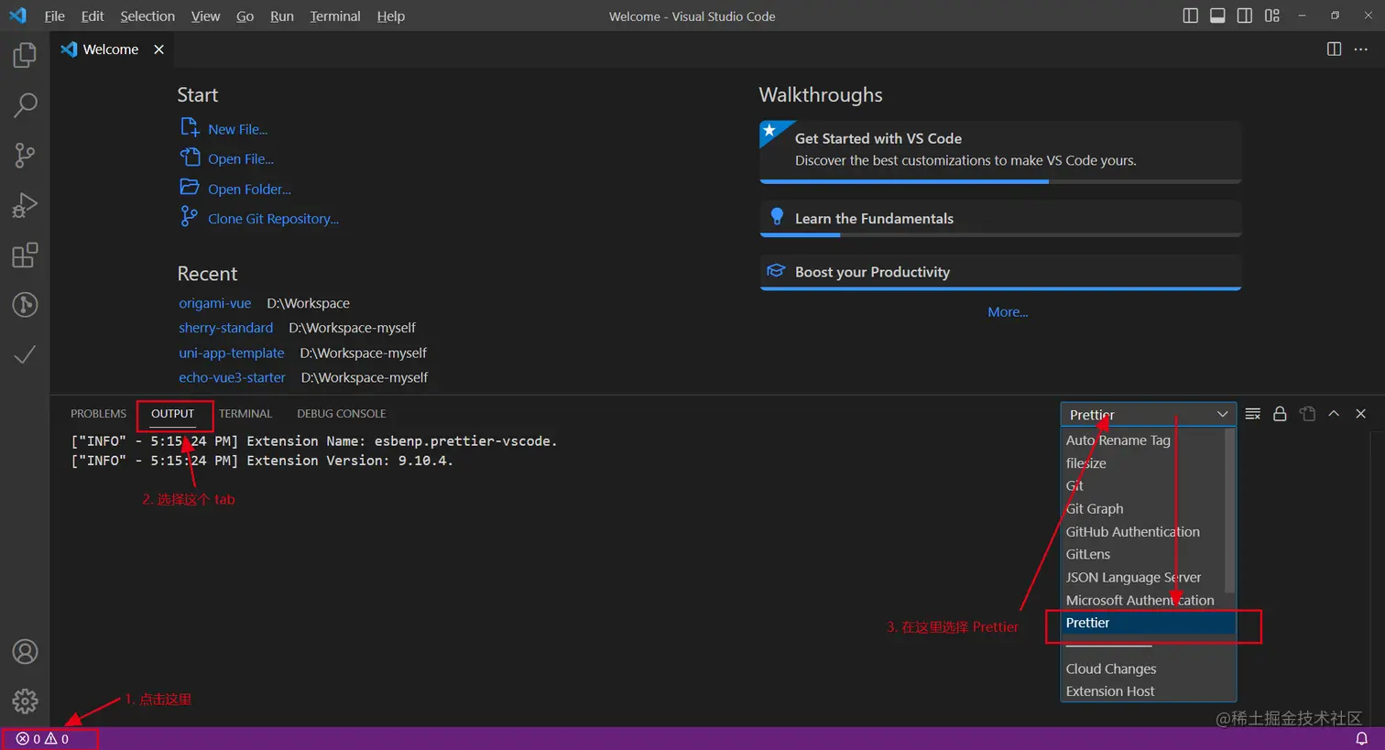Viewport: 1385px width, 750px height.
Task: Switch to the PROBLEMS panel tab
Action: click(99, 414)
